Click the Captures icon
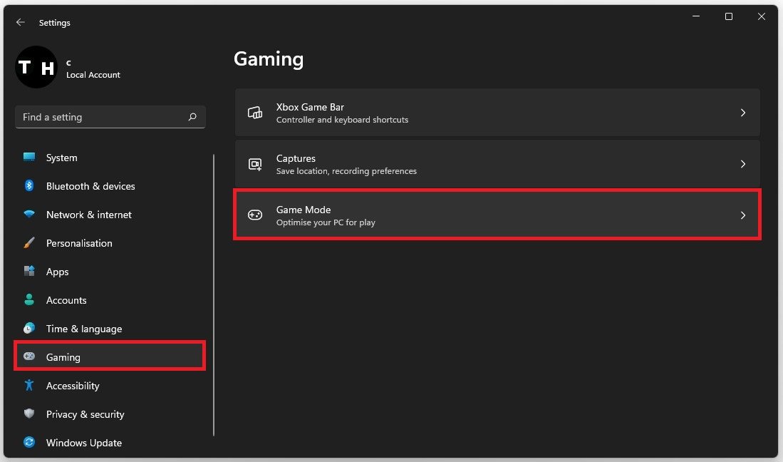Screen dimensions: 783x462 click(x=254, y=164)
